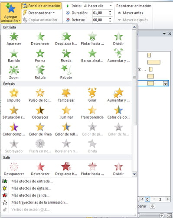The height and width of the screenshot is (218, 173).
Task: Click the gallery scrollbar down arrow
Action: (134, 174)
